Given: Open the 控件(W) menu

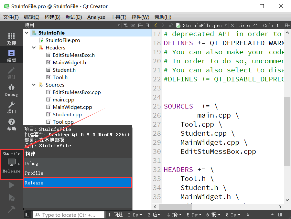Looking at the screenshot, I should click(140, 17).
